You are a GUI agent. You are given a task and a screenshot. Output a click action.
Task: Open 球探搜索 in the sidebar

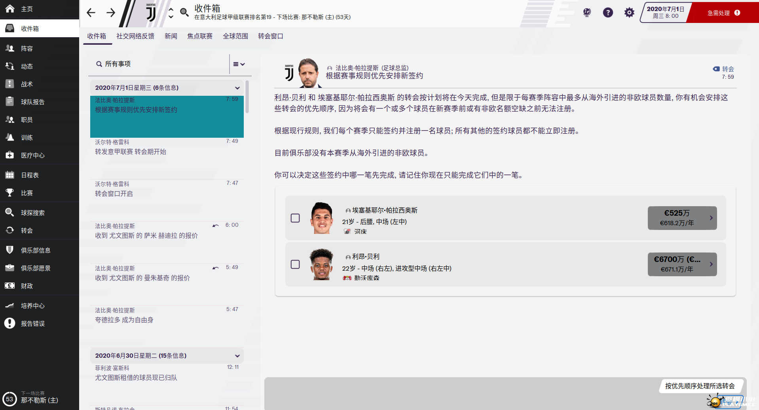(33, 213)
